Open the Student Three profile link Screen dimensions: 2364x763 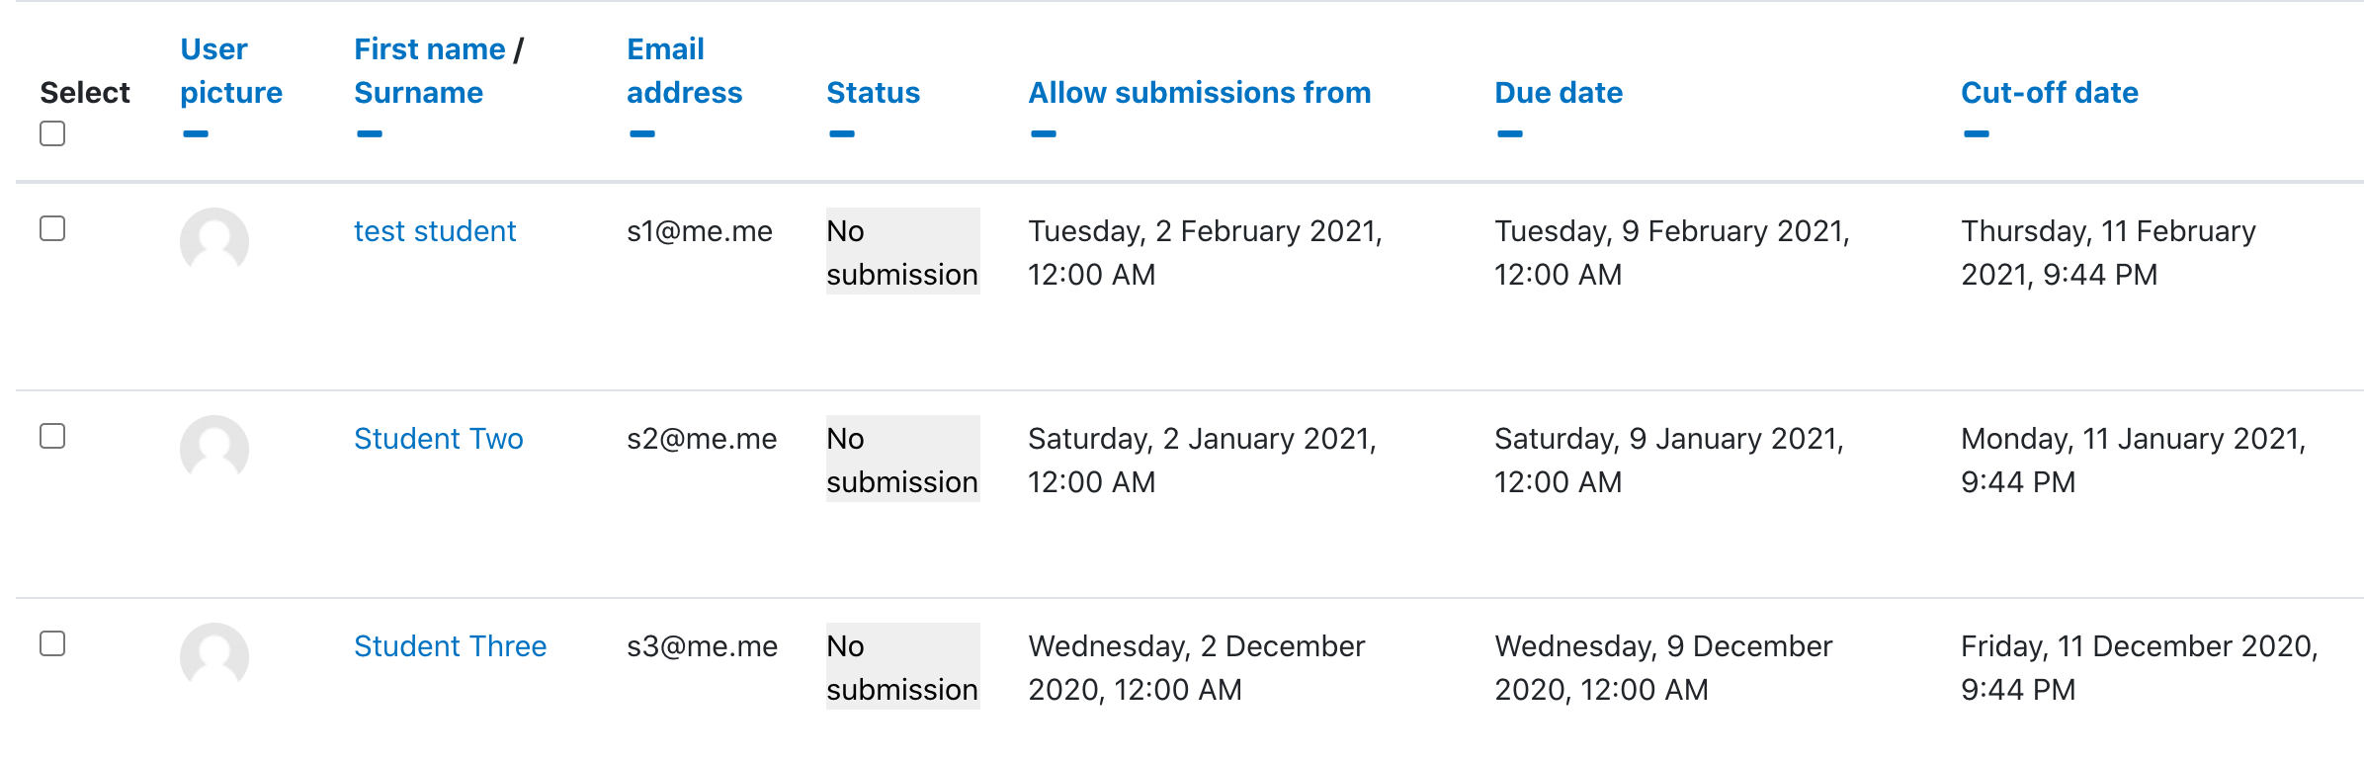pos(451,646)
